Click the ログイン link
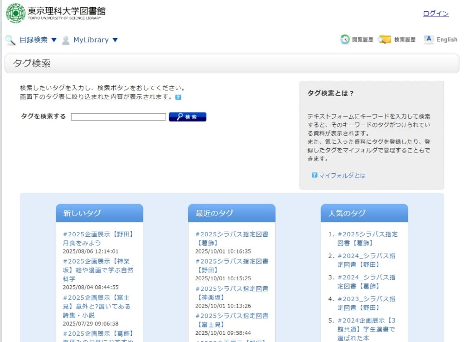Image resolution: width=464 pixels, height=342 pixels. point(435,14)
